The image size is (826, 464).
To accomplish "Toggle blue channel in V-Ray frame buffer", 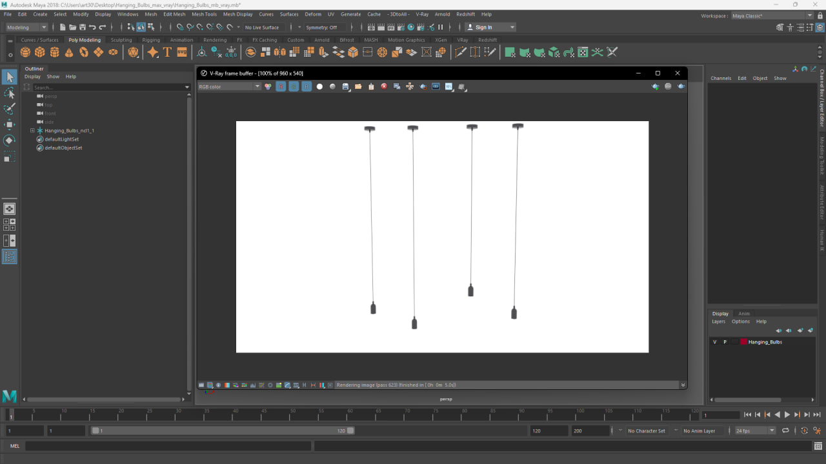I will coord(307,86).
